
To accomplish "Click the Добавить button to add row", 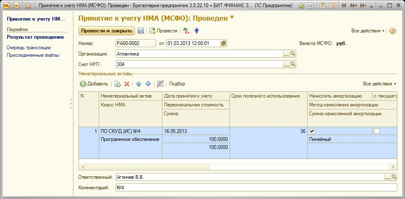I will [x=94, y=84].
